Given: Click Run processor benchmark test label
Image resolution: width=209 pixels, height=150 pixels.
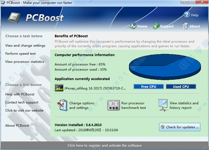Looking at the screenshot, I should pyautogui.click(x=134, y=106).
